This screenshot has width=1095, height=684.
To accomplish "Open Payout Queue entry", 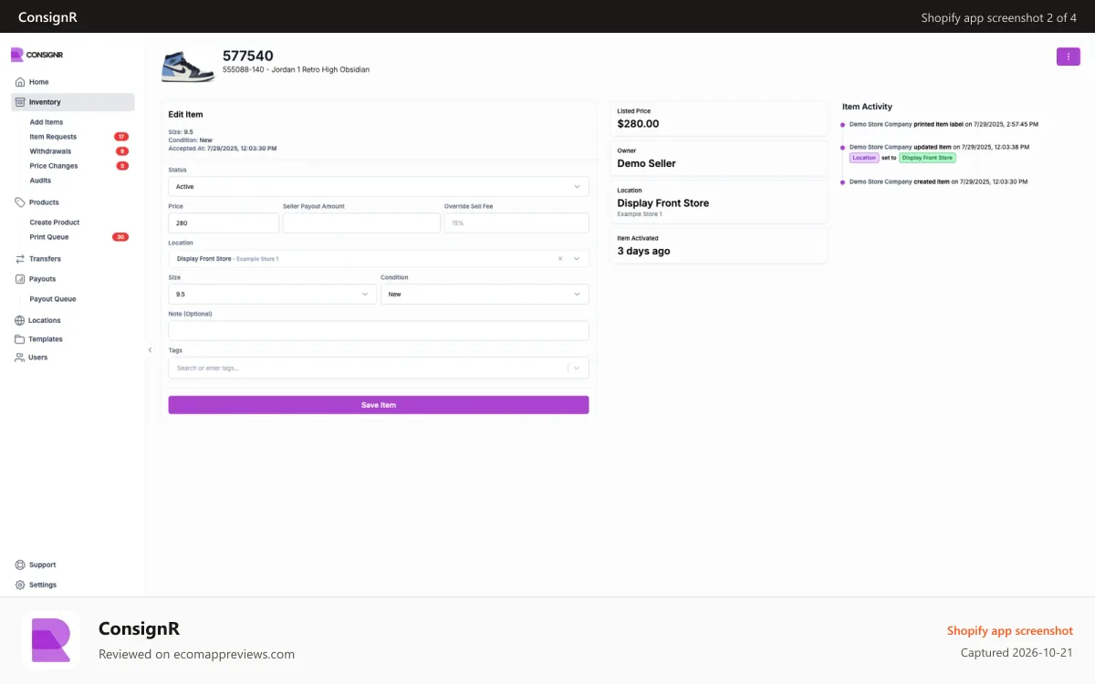I will pyautogui.click(x=53, y=299).
